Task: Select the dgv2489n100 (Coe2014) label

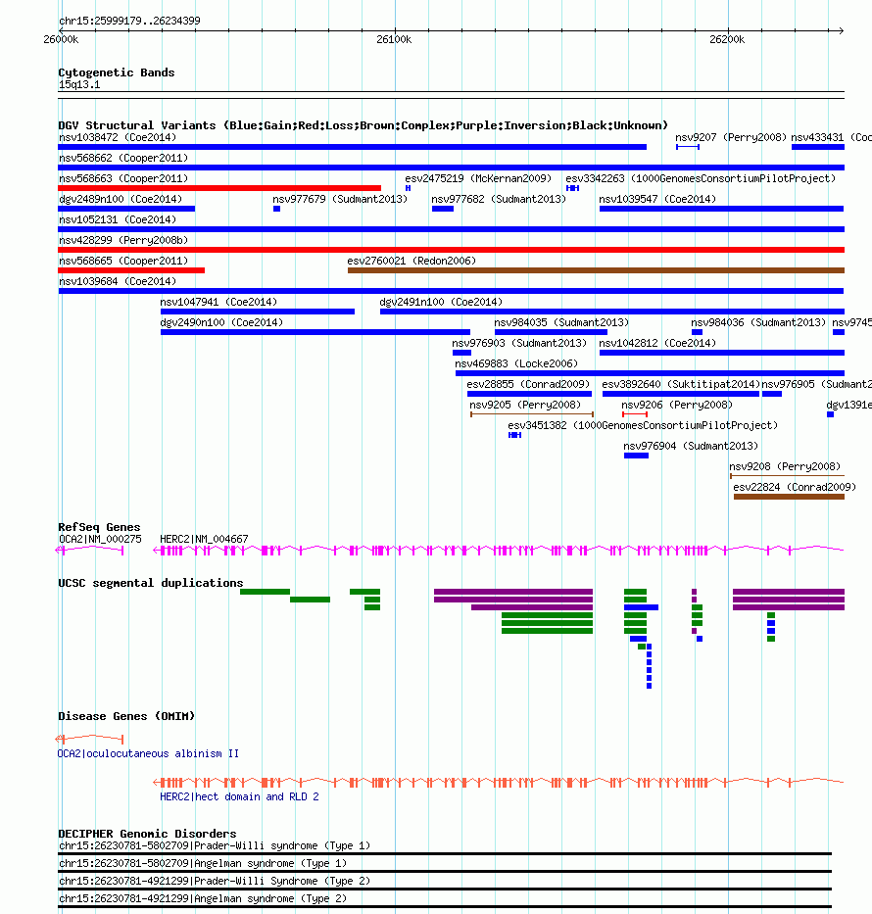Action: 121,199
